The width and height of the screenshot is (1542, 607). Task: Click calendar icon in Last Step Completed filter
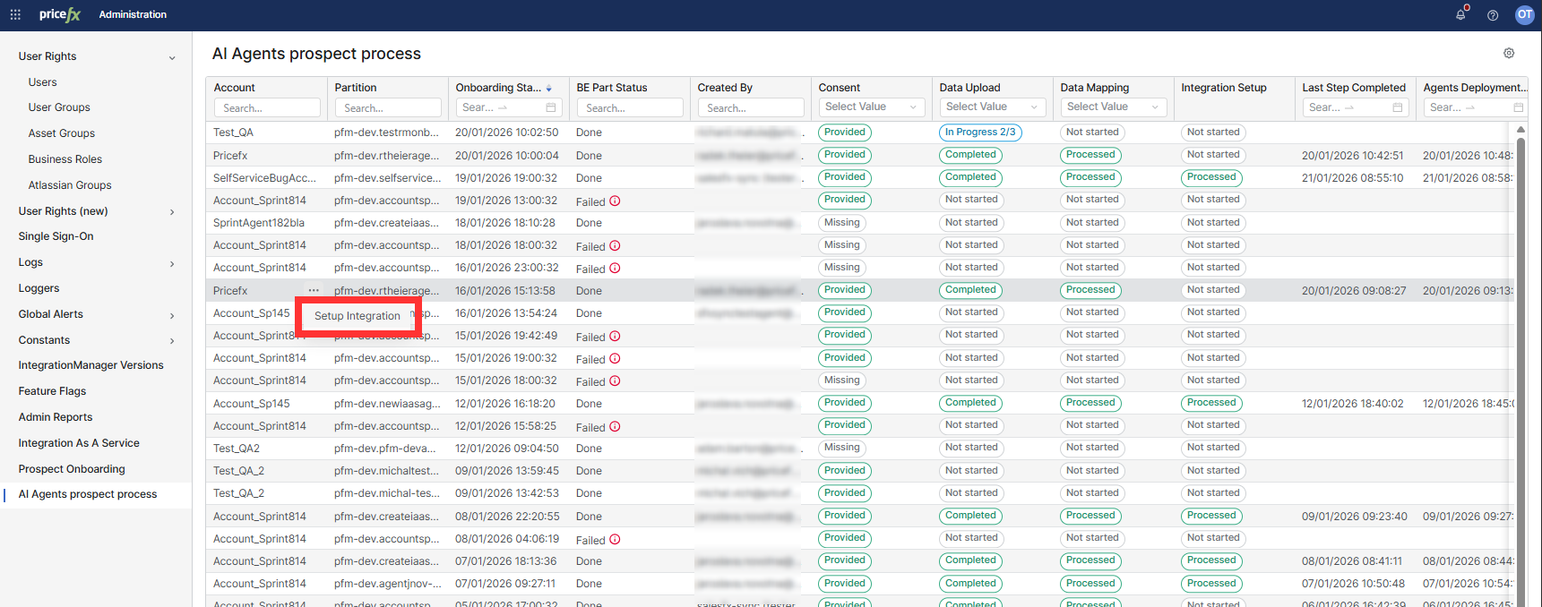(x=1398, y=107)
